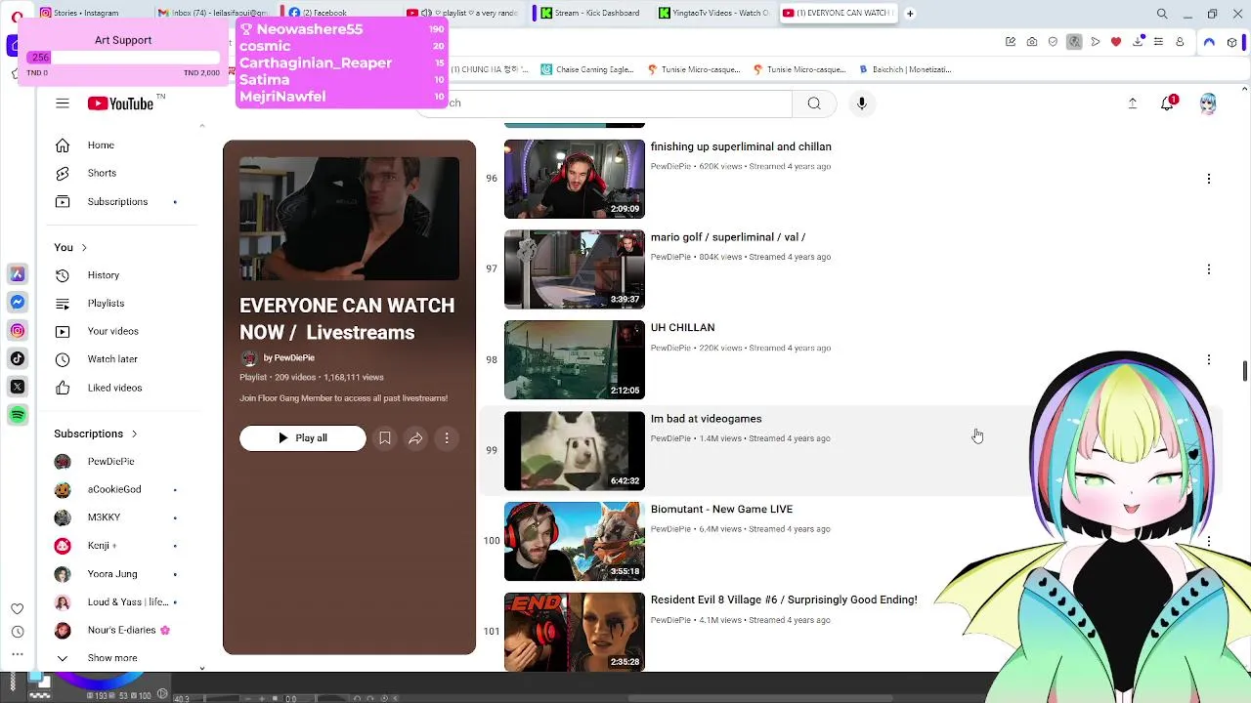
Task: Open more options for 'finishing up superliminal' video
Action: click(1209, 179)
